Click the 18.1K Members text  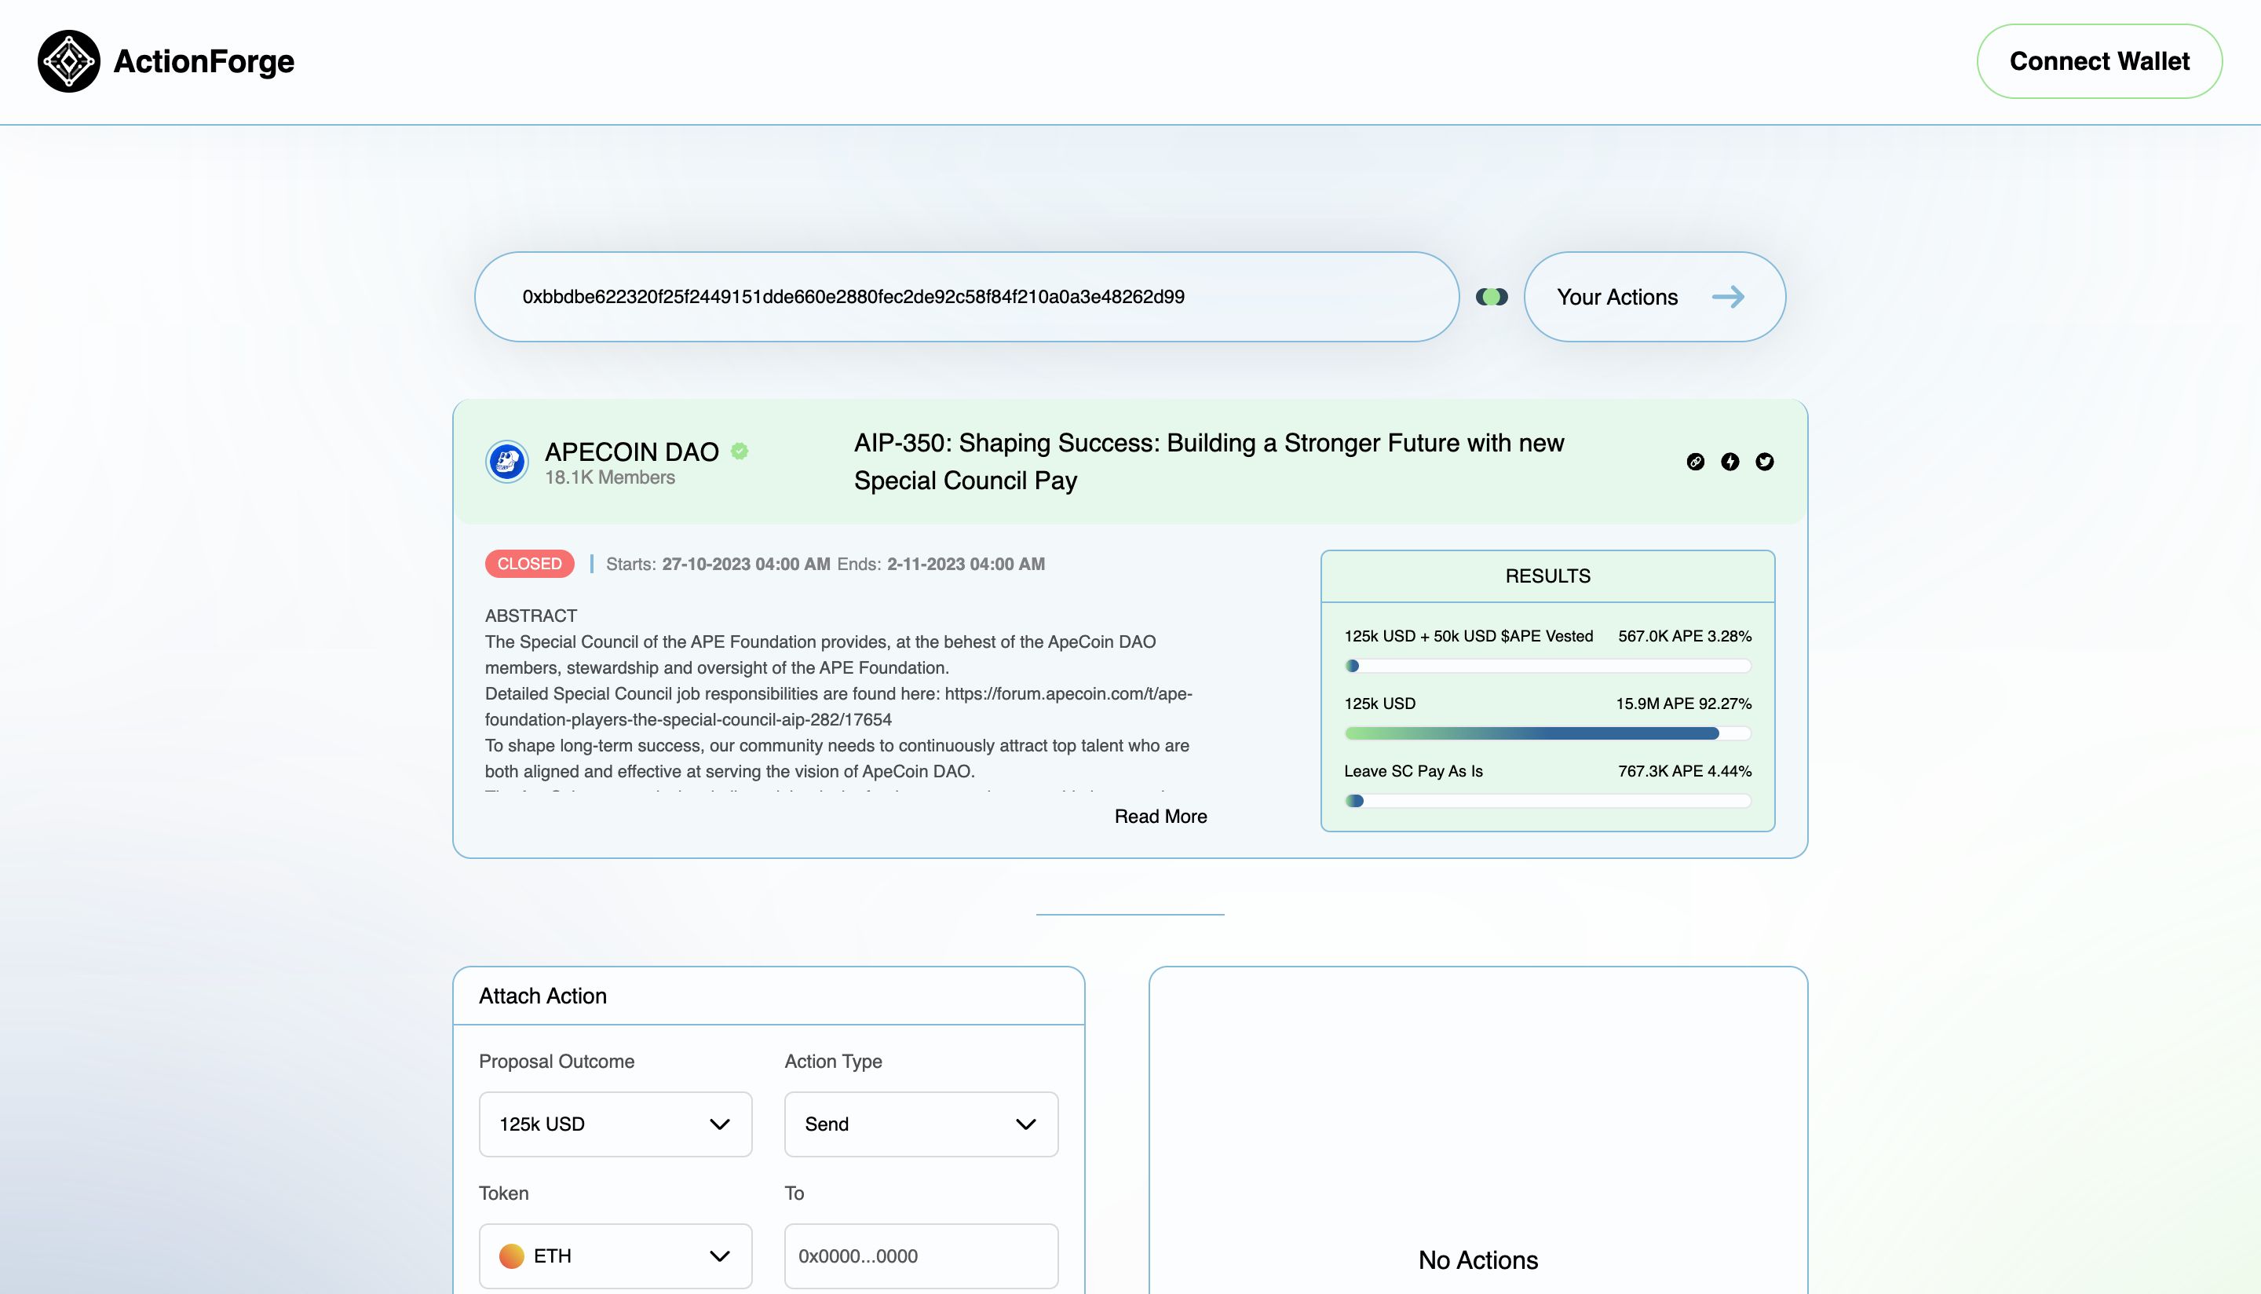[609, 477]
